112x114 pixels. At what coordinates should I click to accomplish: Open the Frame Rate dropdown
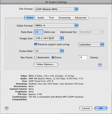[x=49, y=51]
